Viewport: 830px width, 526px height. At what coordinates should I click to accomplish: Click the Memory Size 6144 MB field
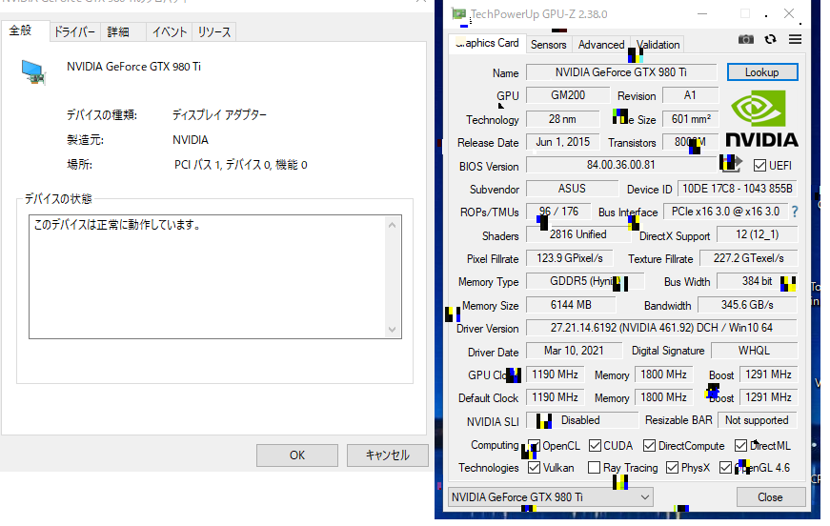(x=571, y=305)
